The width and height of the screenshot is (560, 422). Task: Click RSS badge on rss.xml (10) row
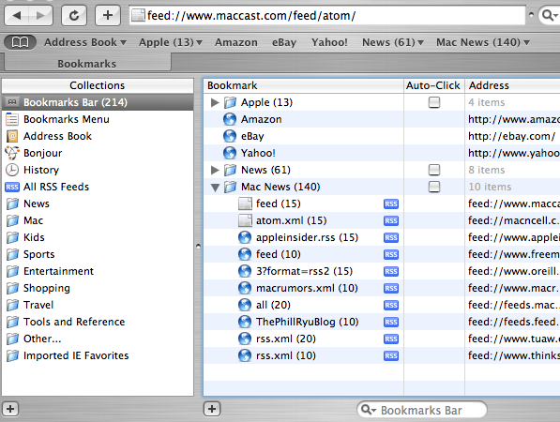click(x=391, y=355)
